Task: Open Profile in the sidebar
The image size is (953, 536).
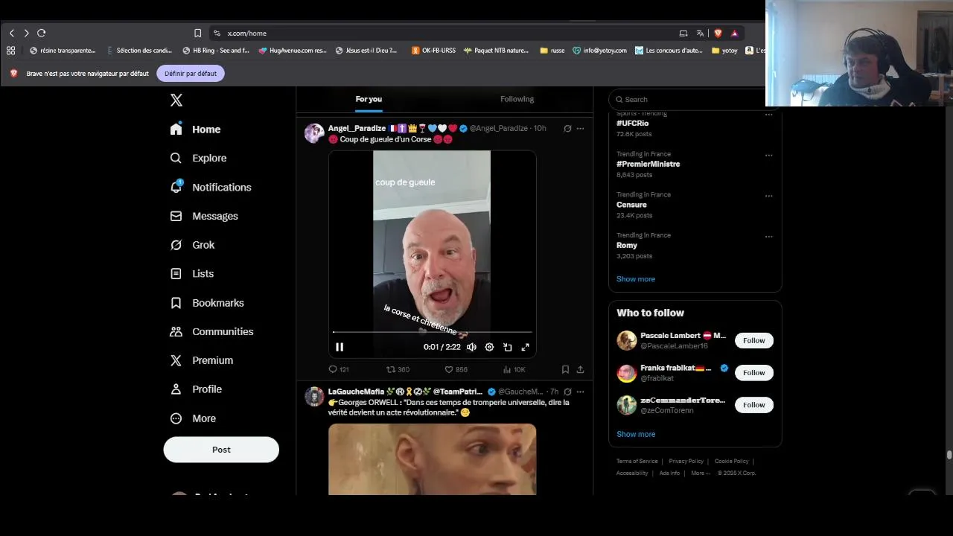Action: tap(196, 389)
